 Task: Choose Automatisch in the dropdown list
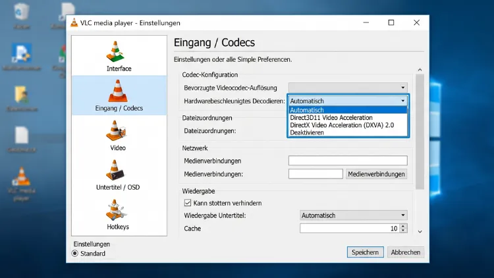(348, 110)
